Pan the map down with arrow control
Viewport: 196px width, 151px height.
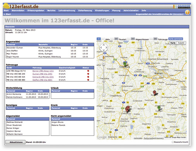tap(104, 50)
